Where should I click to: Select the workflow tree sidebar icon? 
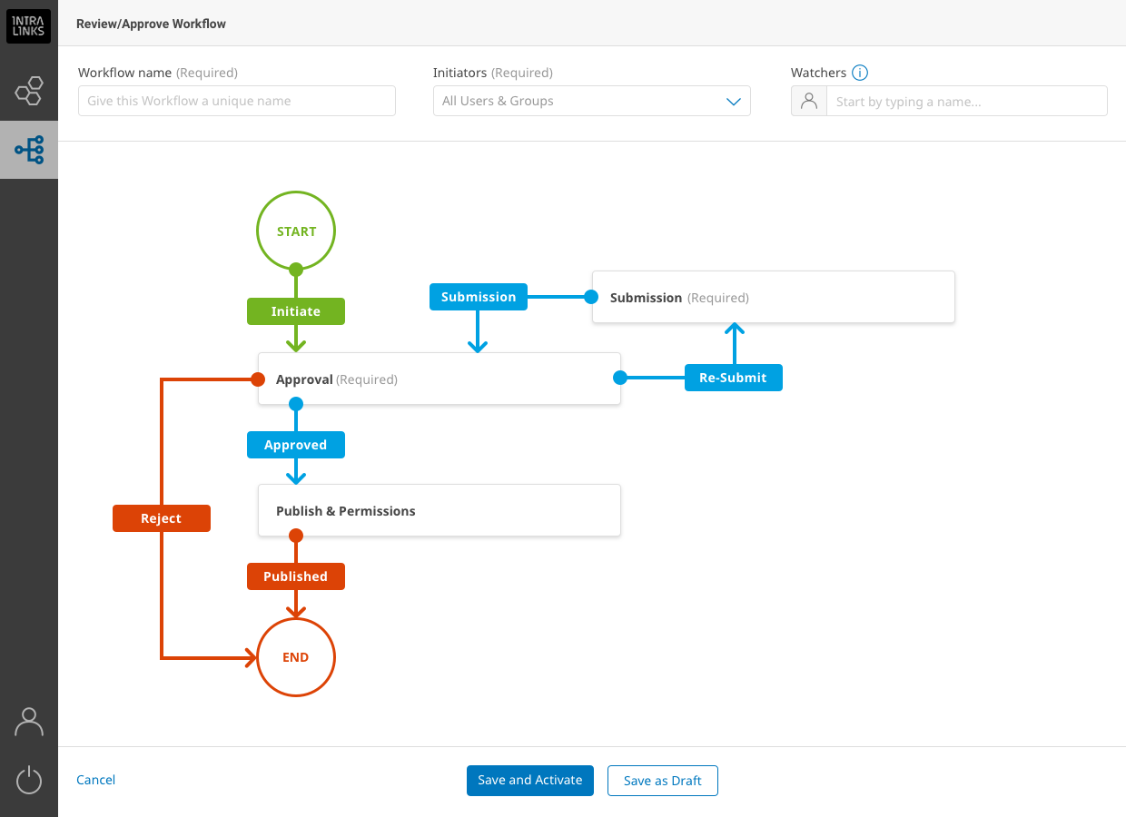[29, 150]
